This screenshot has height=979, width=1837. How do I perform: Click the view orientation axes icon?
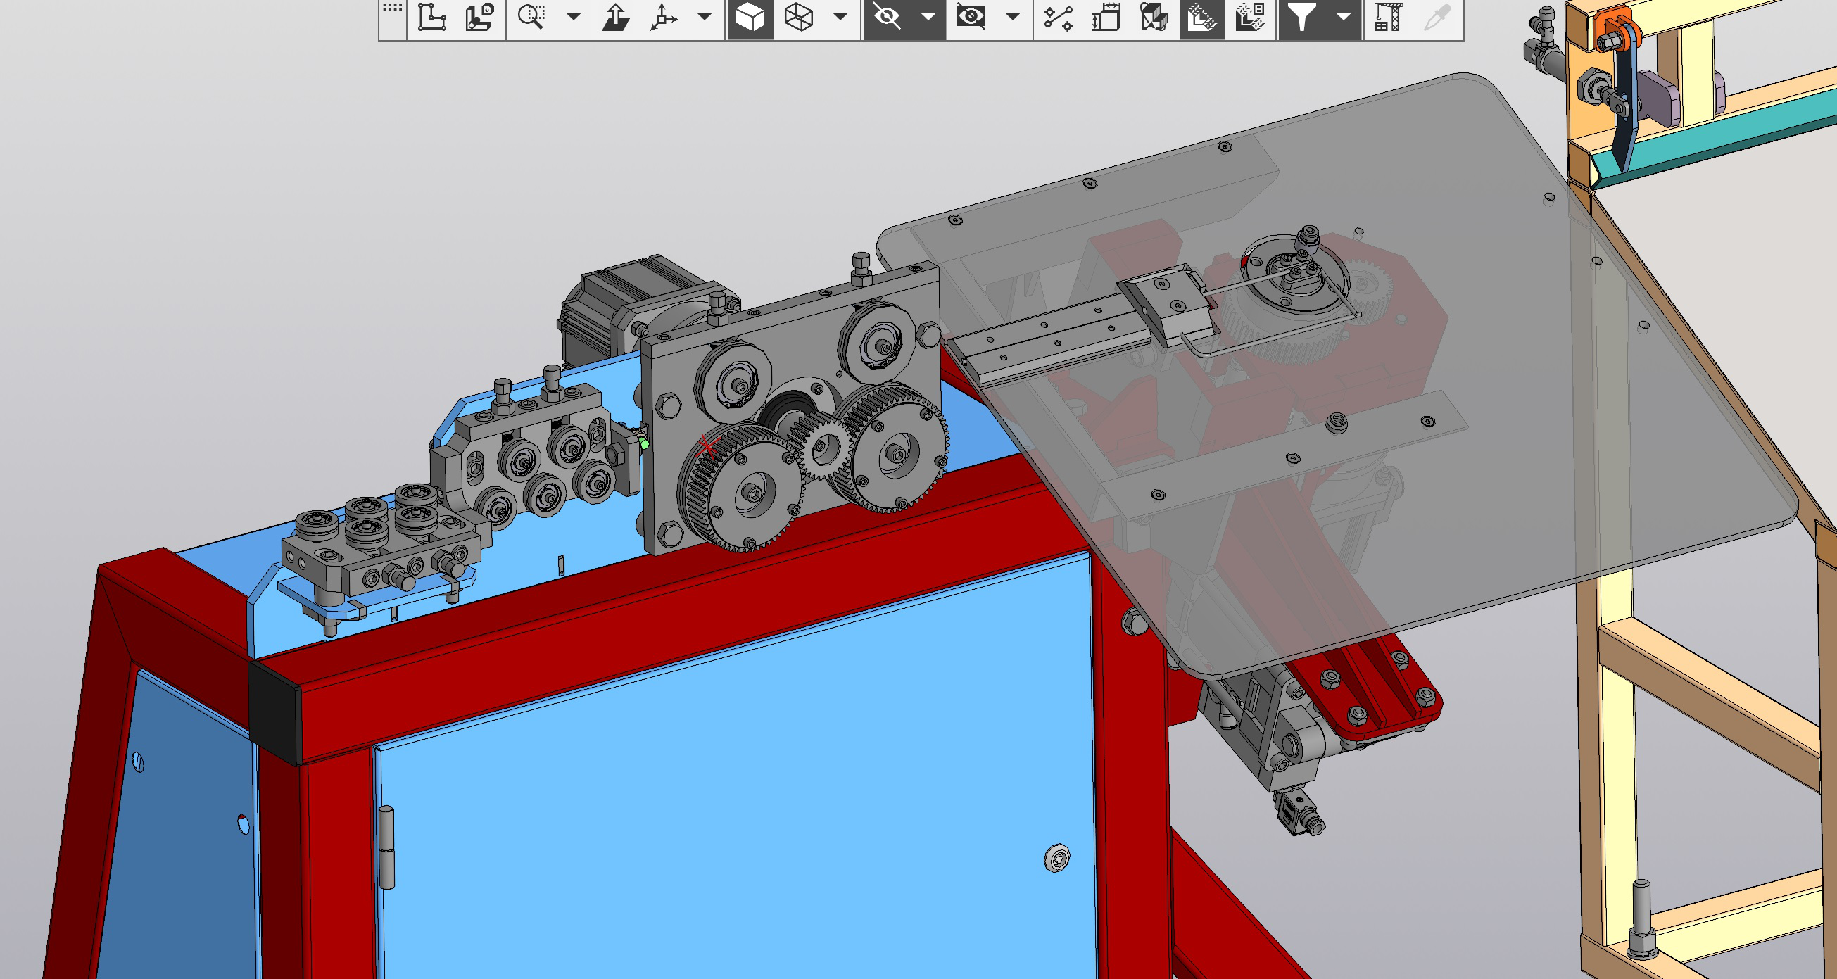(663, 16)
